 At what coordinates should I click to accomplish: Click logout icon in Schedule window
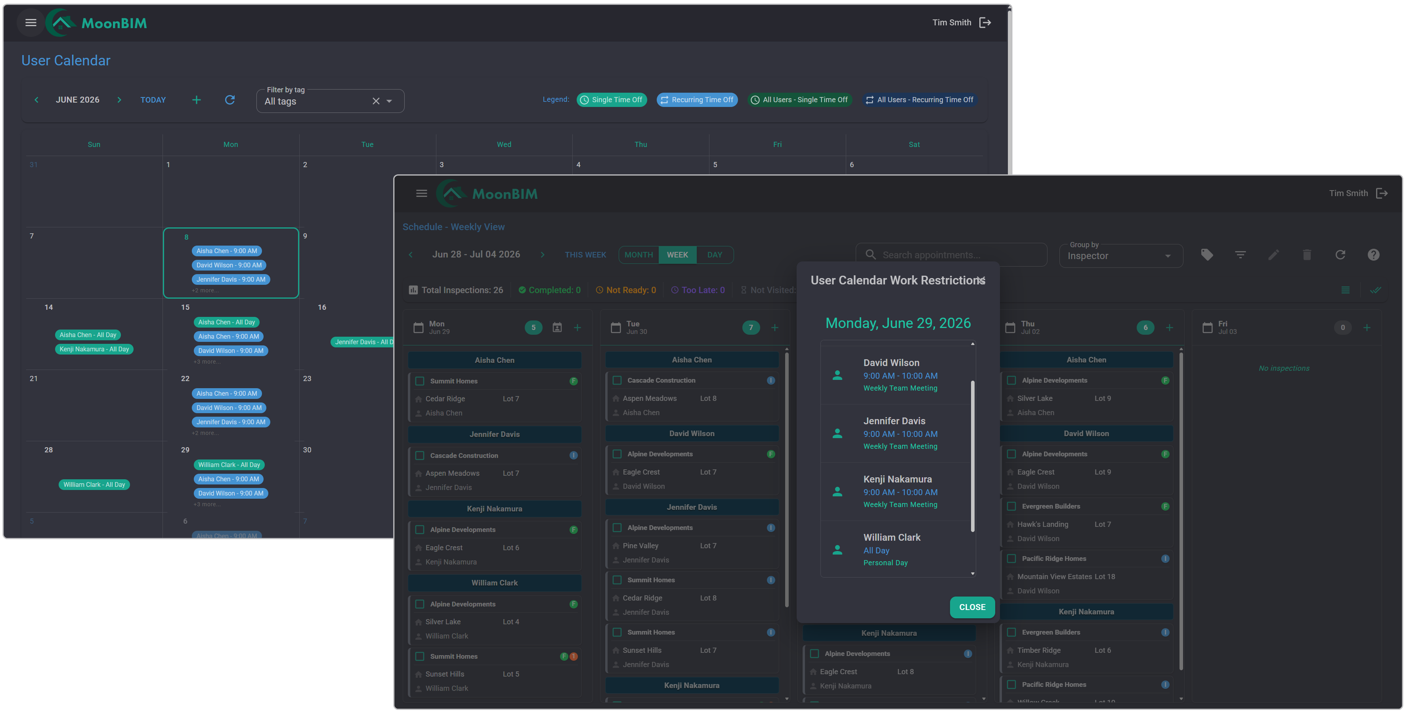click(x=1382, y=193)
